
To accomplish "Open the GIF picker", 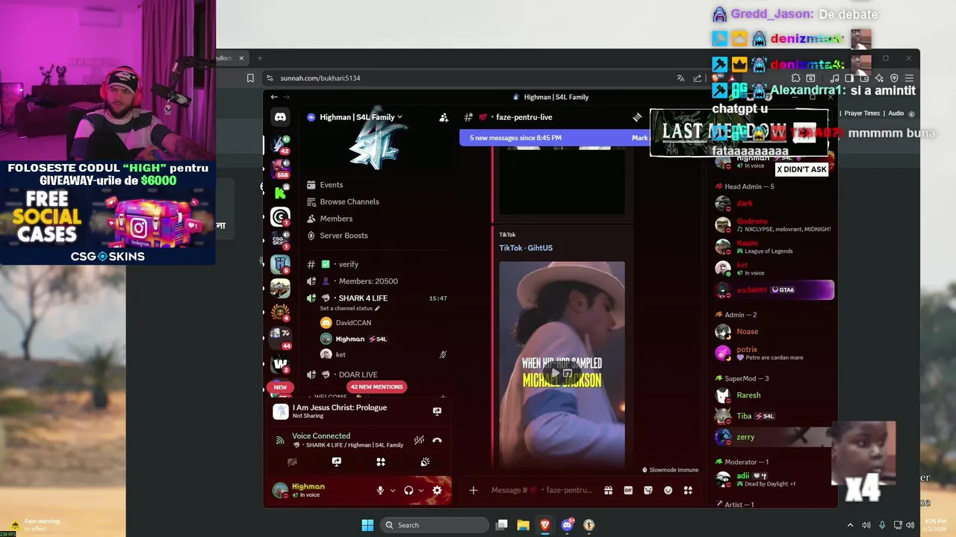I will [x=628, y=490].
